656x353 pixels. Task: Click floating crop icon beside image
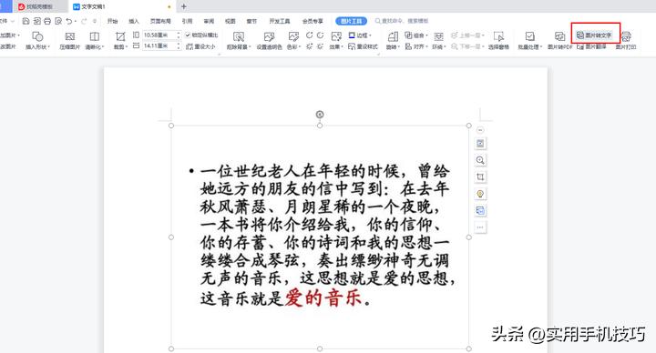pos(480,177)
